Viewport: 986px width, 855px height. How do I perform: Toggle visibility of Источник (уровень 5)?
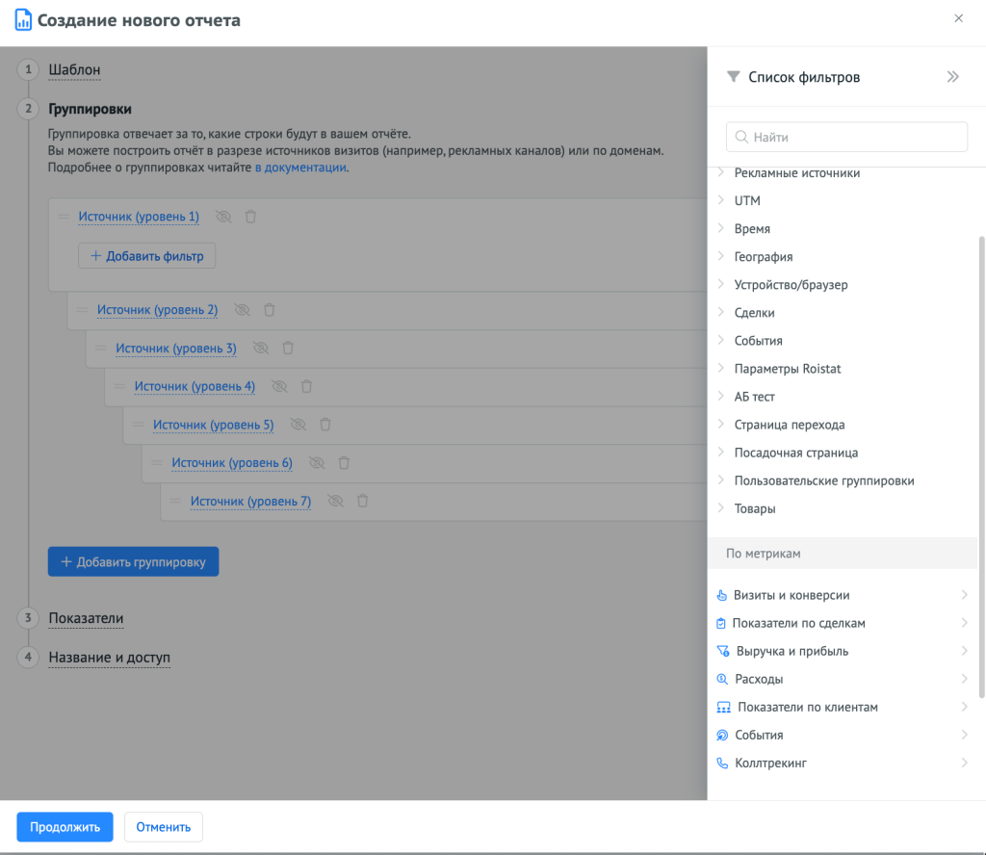tap(298, 425)
